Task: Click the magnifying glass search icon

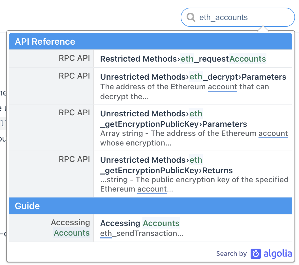Action: (x=190, y=17)
